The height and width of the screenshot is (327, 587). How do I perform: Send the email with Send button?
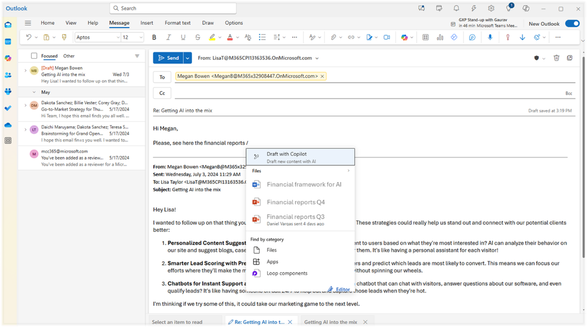(168, 58)
